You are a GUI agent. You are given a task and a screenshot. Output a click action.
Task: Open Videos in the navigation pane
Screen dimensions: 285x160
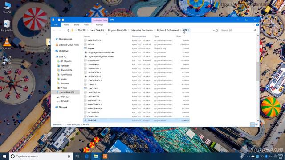(64, 88)
